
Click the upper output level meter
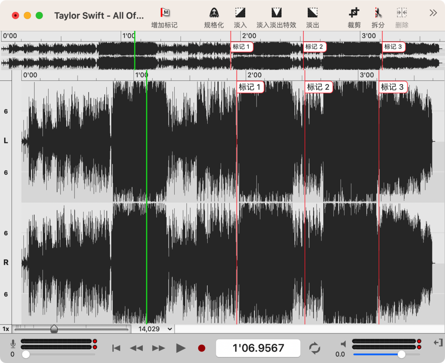click(x=384, y=341)
